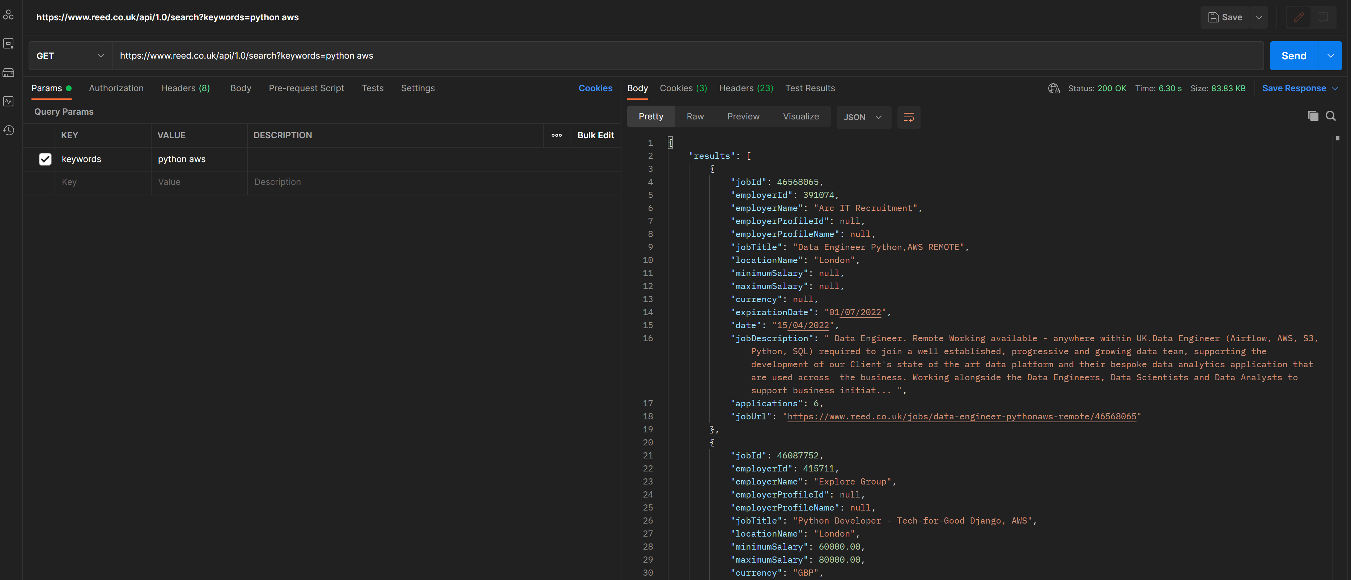
Task: Open the History sidebar icon
Action: click(x=8, y=130)
